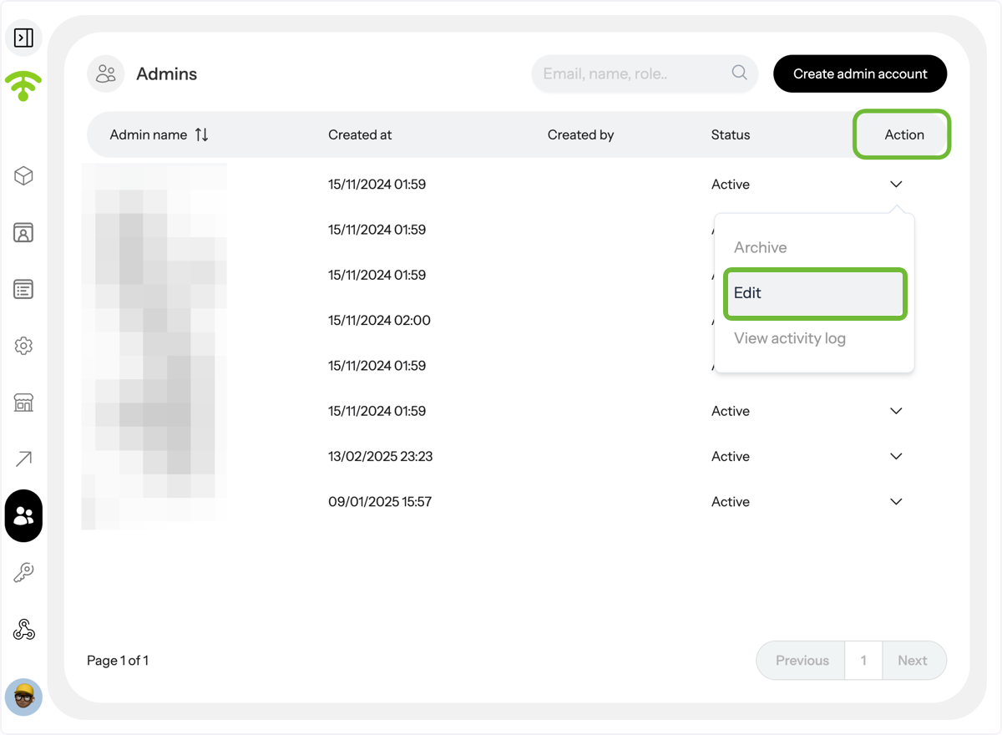Open the key icon in the sidebar
The width and height of the screenshot is (1002, 735).
23,573
